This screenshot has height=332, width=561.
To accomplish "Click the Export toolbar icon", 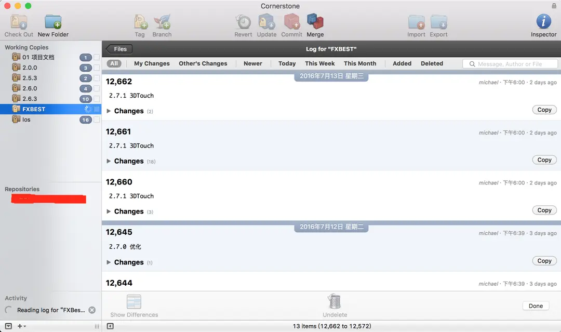I will tap(438, 22).
